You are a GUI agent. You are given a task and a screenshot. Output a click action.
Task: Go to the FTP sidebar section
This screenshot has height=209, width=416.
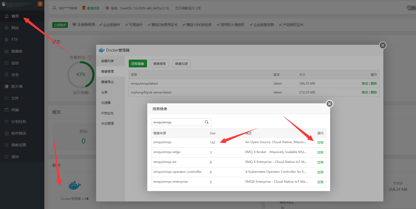pyautogui.click(x=15, y=40)
